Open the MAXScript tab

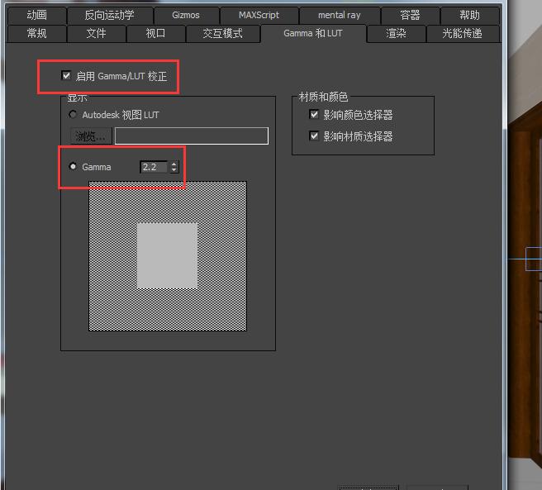pos(259,15)
